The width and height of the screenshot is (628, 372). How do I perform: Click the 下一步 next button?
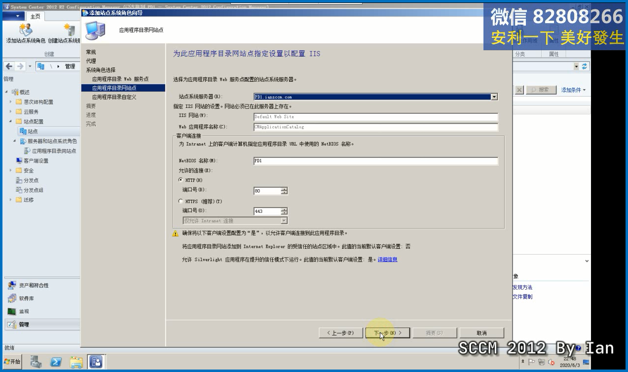pos(387,333)
